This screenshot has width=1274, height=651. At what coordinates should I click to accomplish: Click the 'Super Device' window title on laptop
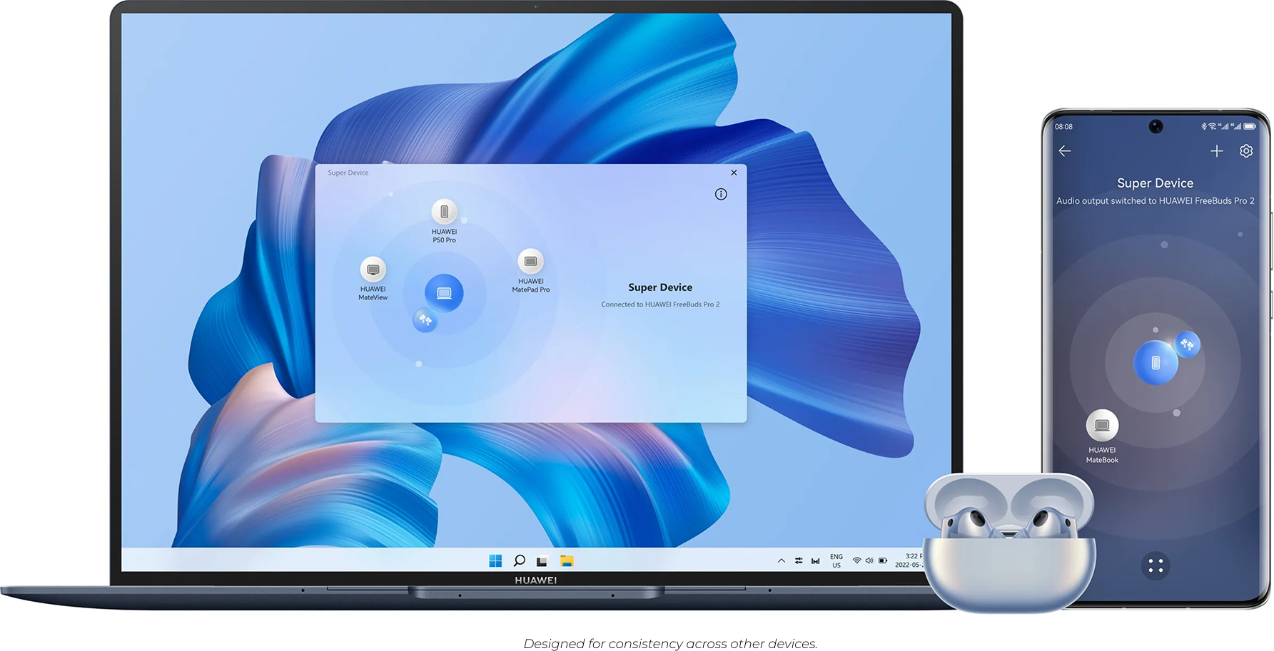[348, 173]
